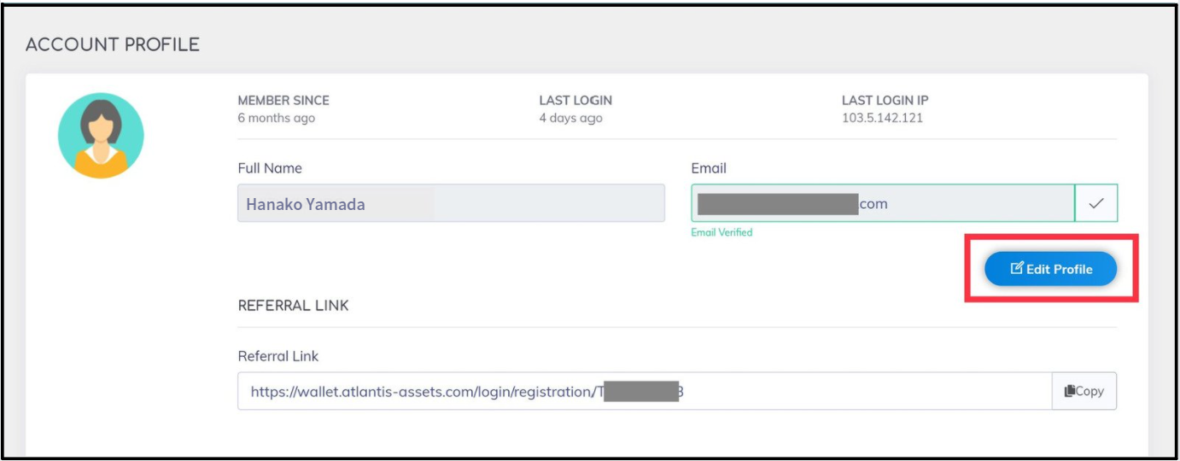Click the LAST LOGIN label

575,101
